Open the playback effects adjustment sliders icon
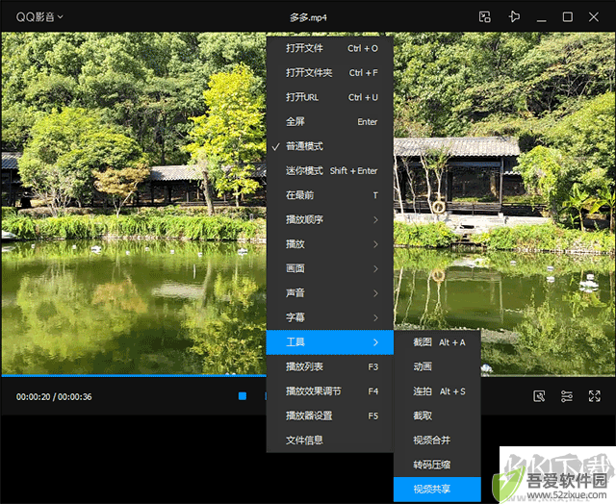The image size is (616, 504). click(x=567, y=396)
